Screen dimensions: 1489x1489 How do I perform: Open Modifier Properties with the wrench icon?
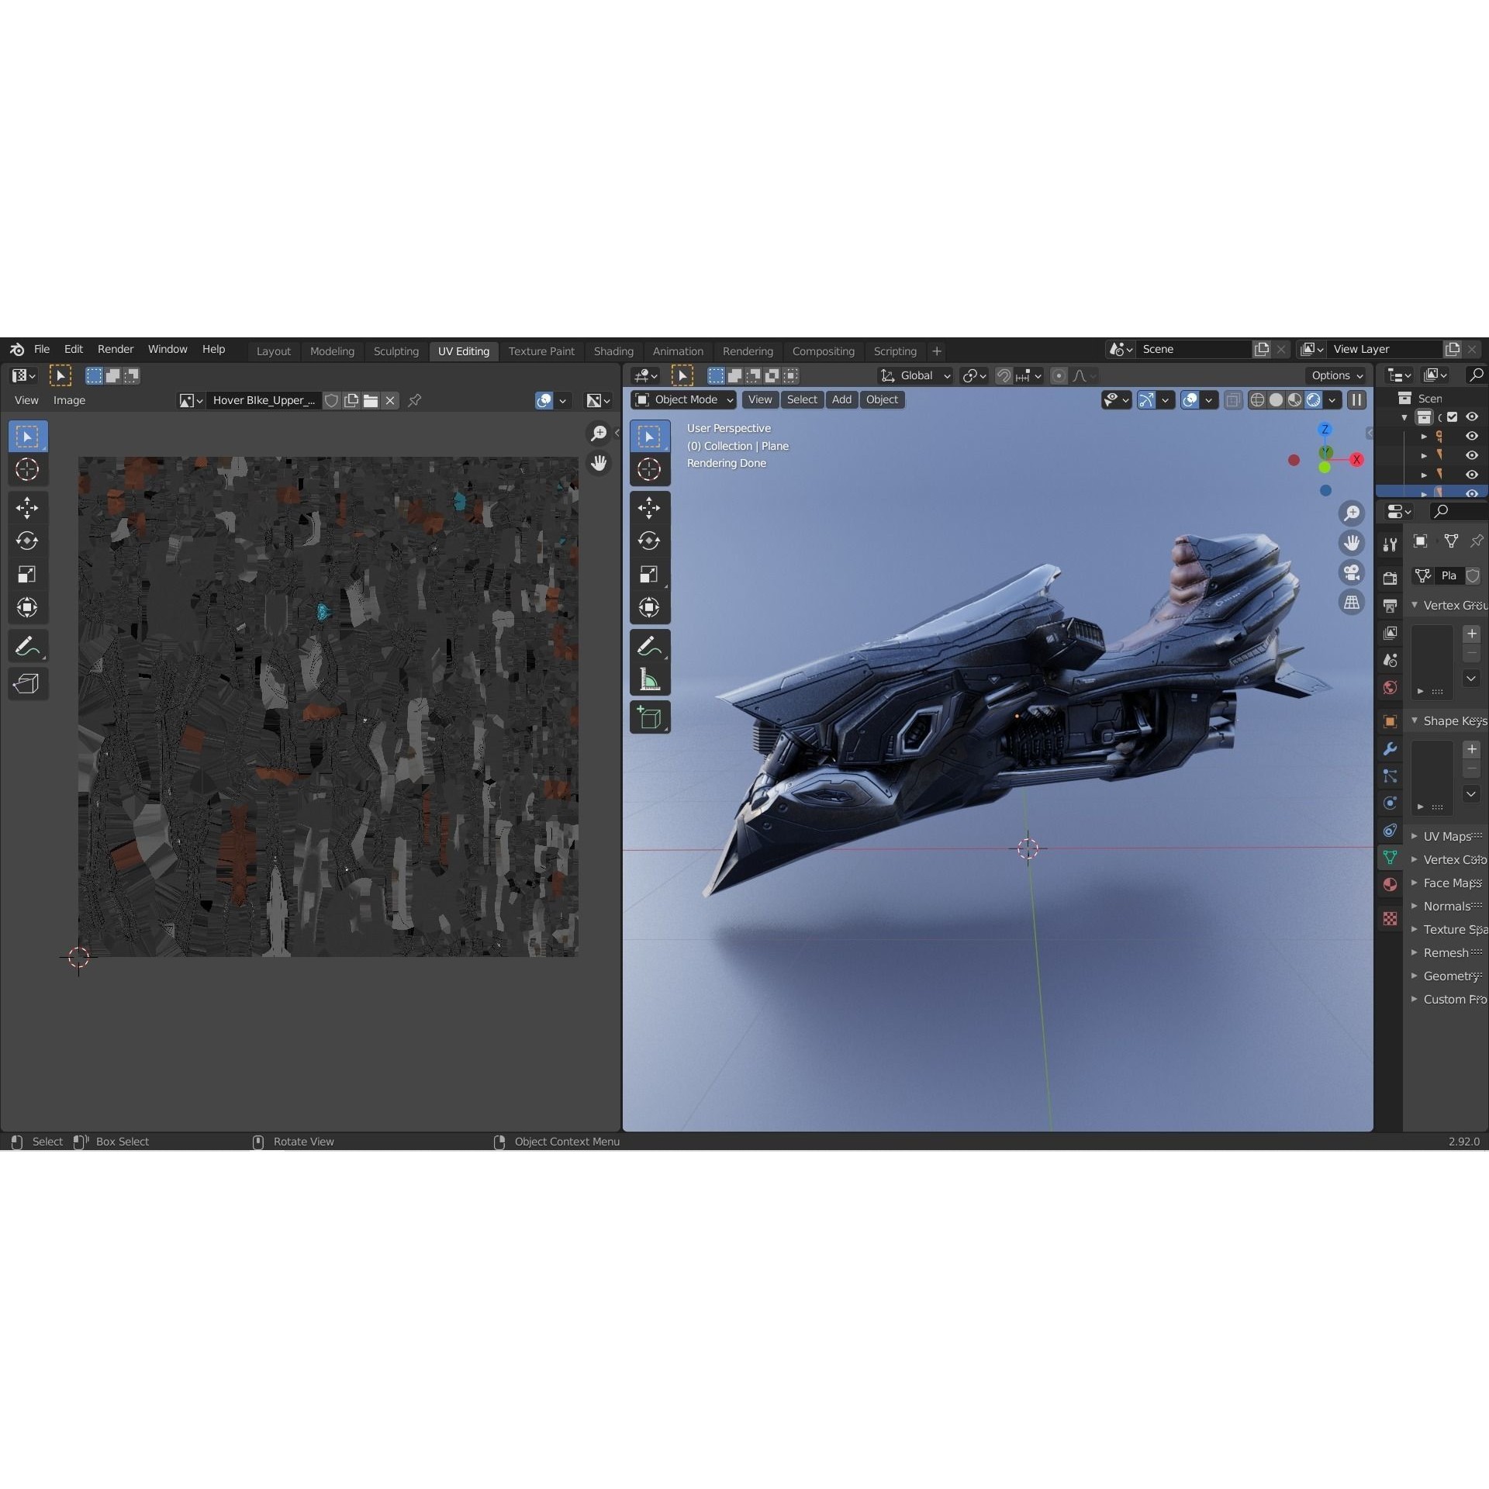1390,749
